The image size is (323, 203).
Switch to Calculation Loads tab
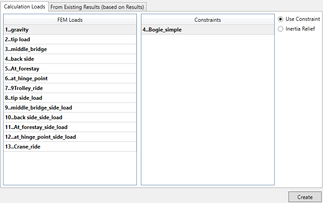24,7
